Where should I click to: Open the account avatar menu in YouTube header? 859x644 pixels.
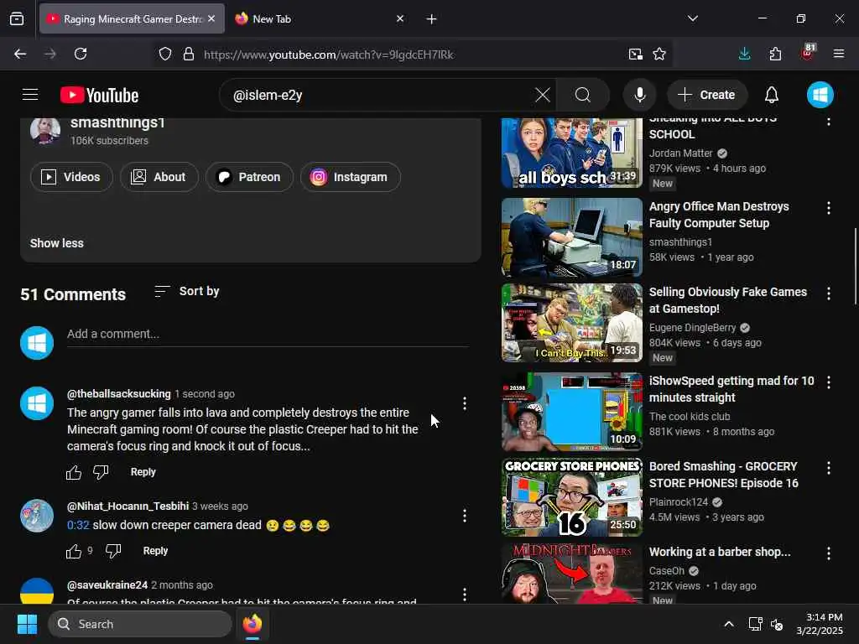point(820,95)
